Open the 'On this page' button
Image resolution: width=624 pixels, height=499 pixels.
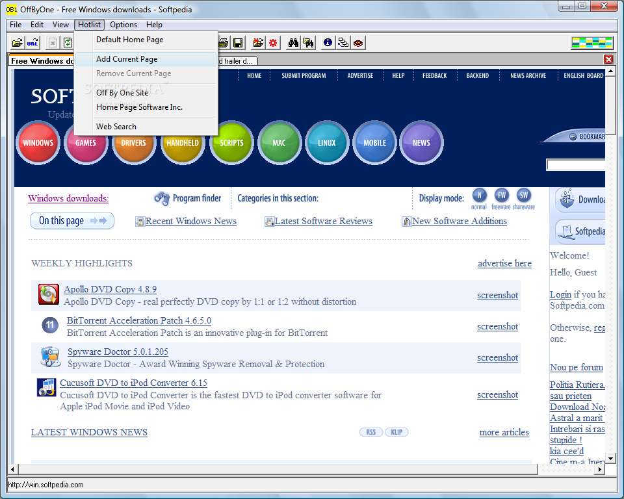point(72,220)
